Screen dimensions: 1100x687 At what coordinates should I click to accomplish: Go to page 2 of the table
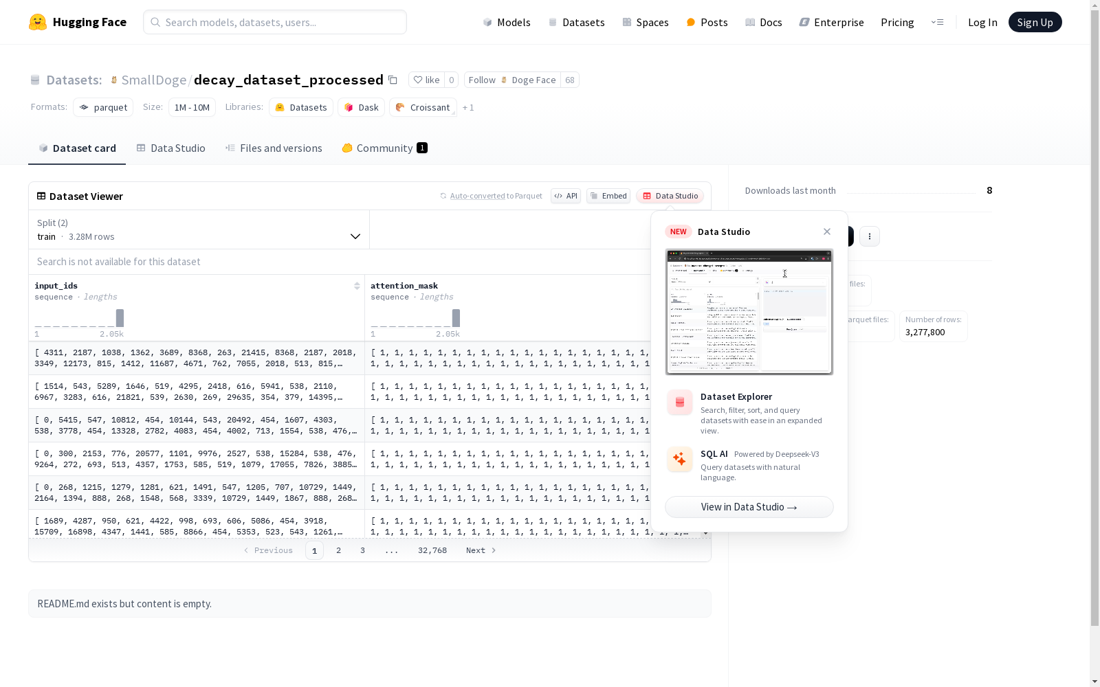[338, 550]
